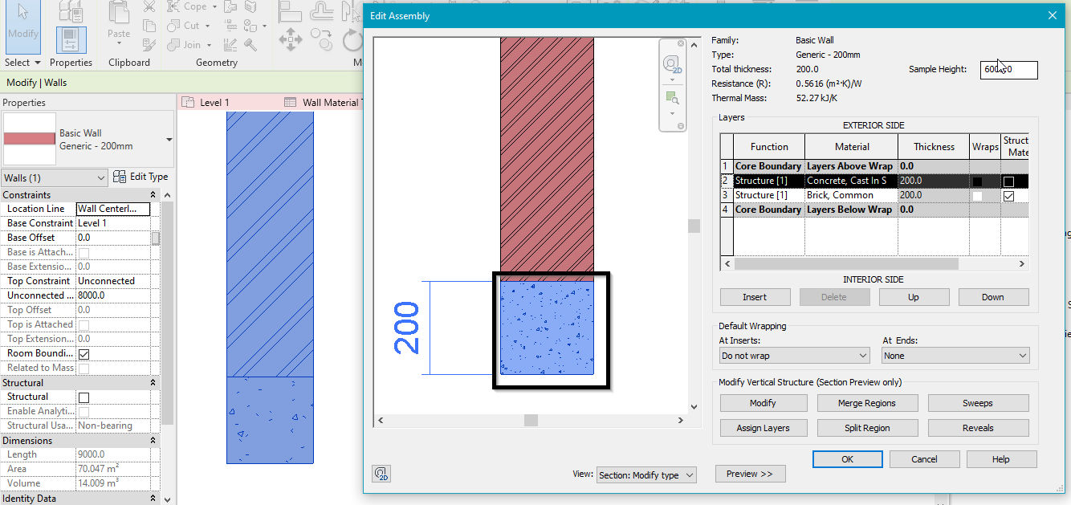Click inside the Sample Height input field
Screen dimensions: 1071x505
coord(1008,70)
